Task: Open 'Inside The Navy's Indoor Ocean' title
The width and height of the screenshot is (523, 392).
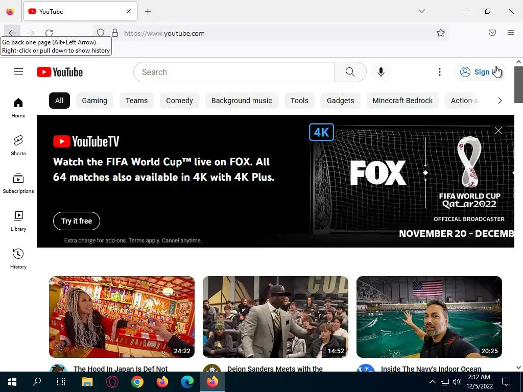Action: [x=431, y=369]
